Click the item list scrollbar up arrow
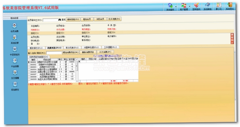 tap(77, 59)
